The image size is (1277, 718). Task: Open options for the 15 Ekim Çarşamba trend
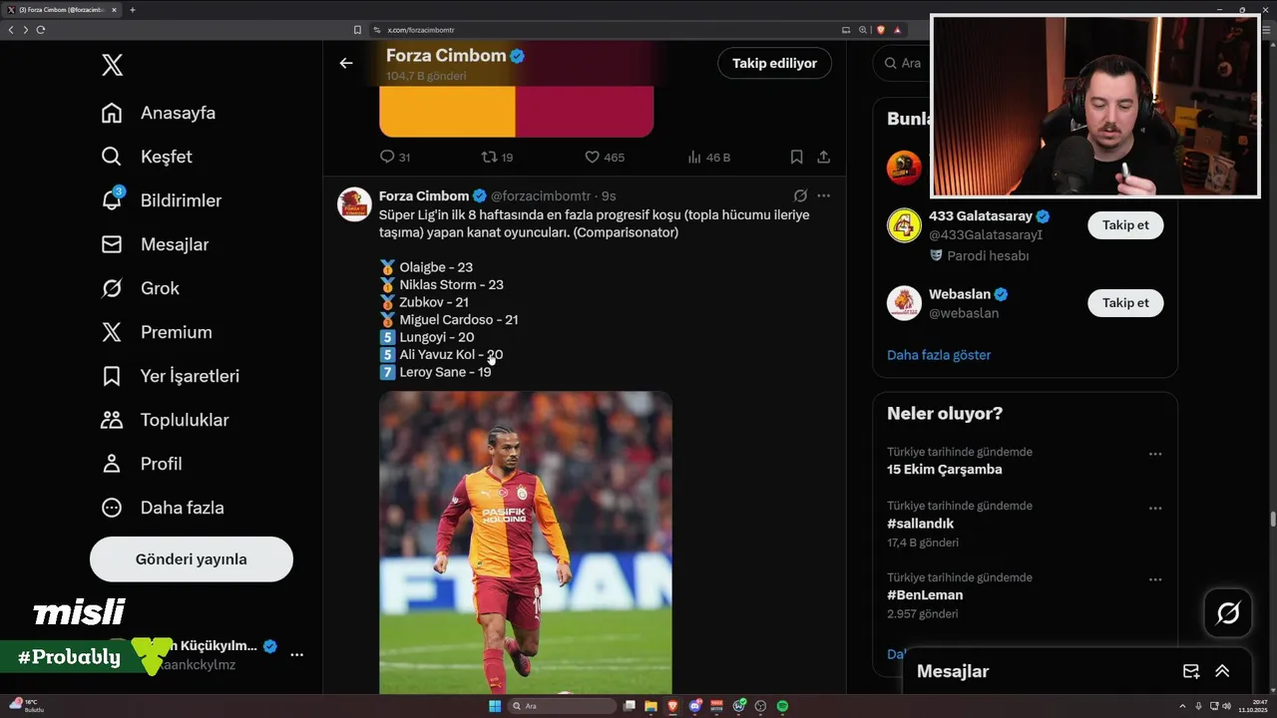(x=1155, y=454)
